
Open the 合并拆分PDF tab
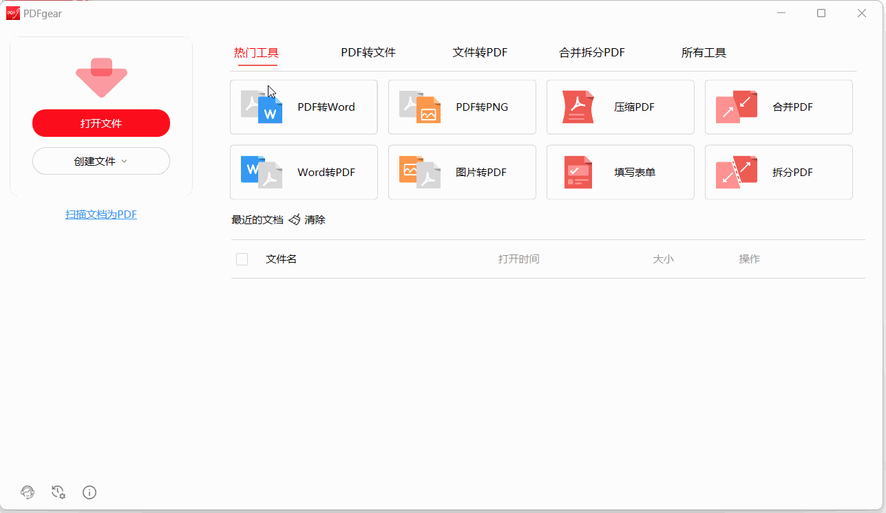(592, 53)
